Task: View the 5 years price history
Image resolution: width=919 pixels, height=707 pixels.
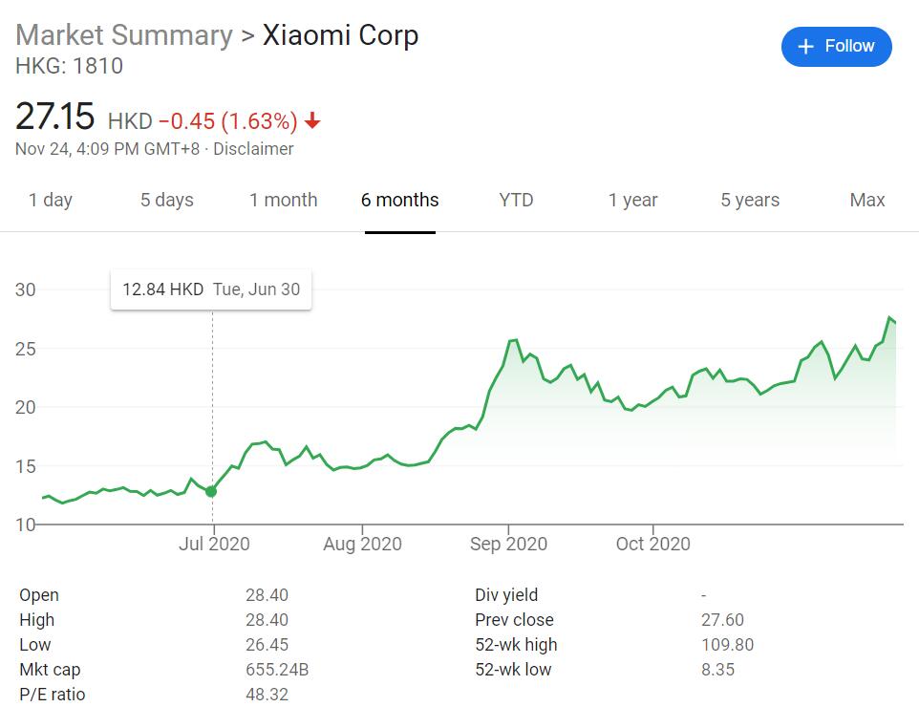Action: (x=749, y=200)
